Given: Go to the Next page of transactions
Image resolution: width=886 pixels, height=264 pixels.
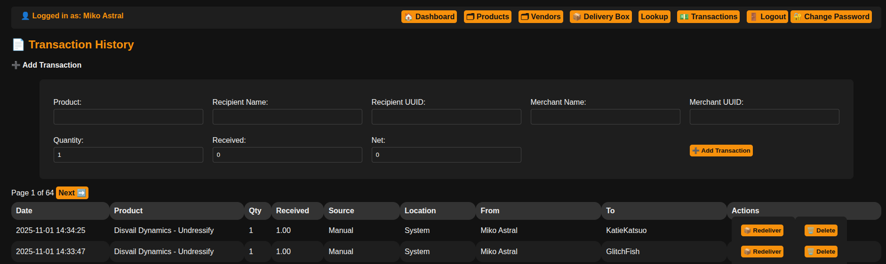Looking at the screenshot, I should tap(72, 193).
